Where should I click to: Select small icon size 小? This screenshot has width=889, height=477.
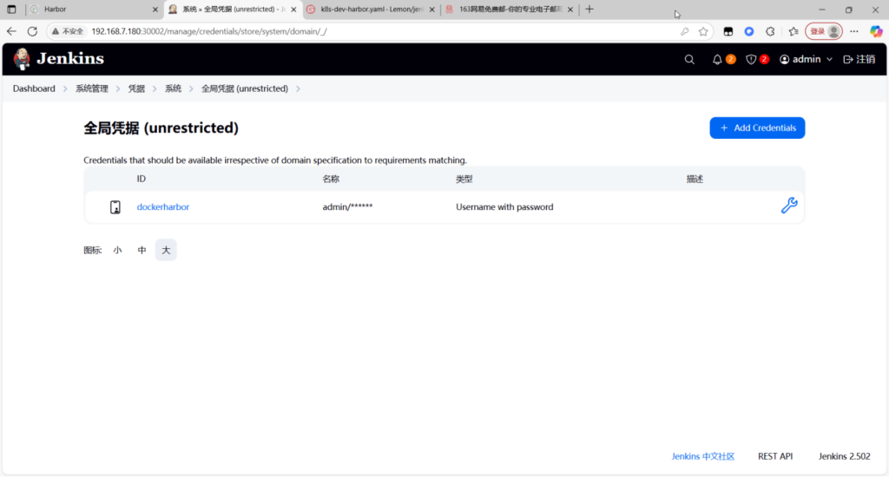point(117,250)
